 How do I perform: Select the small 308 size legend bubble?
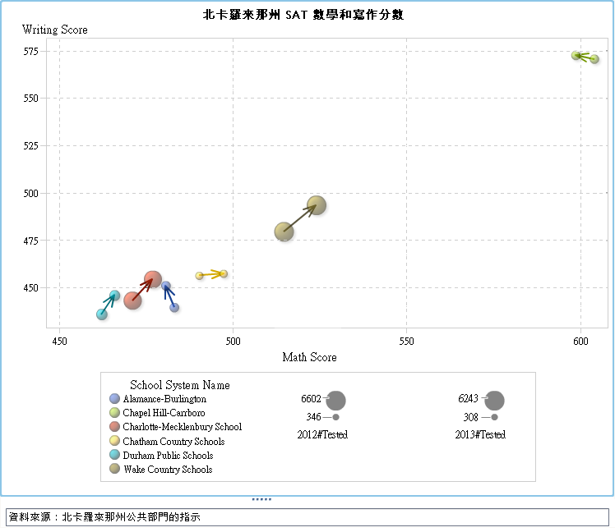click(494, 417)
